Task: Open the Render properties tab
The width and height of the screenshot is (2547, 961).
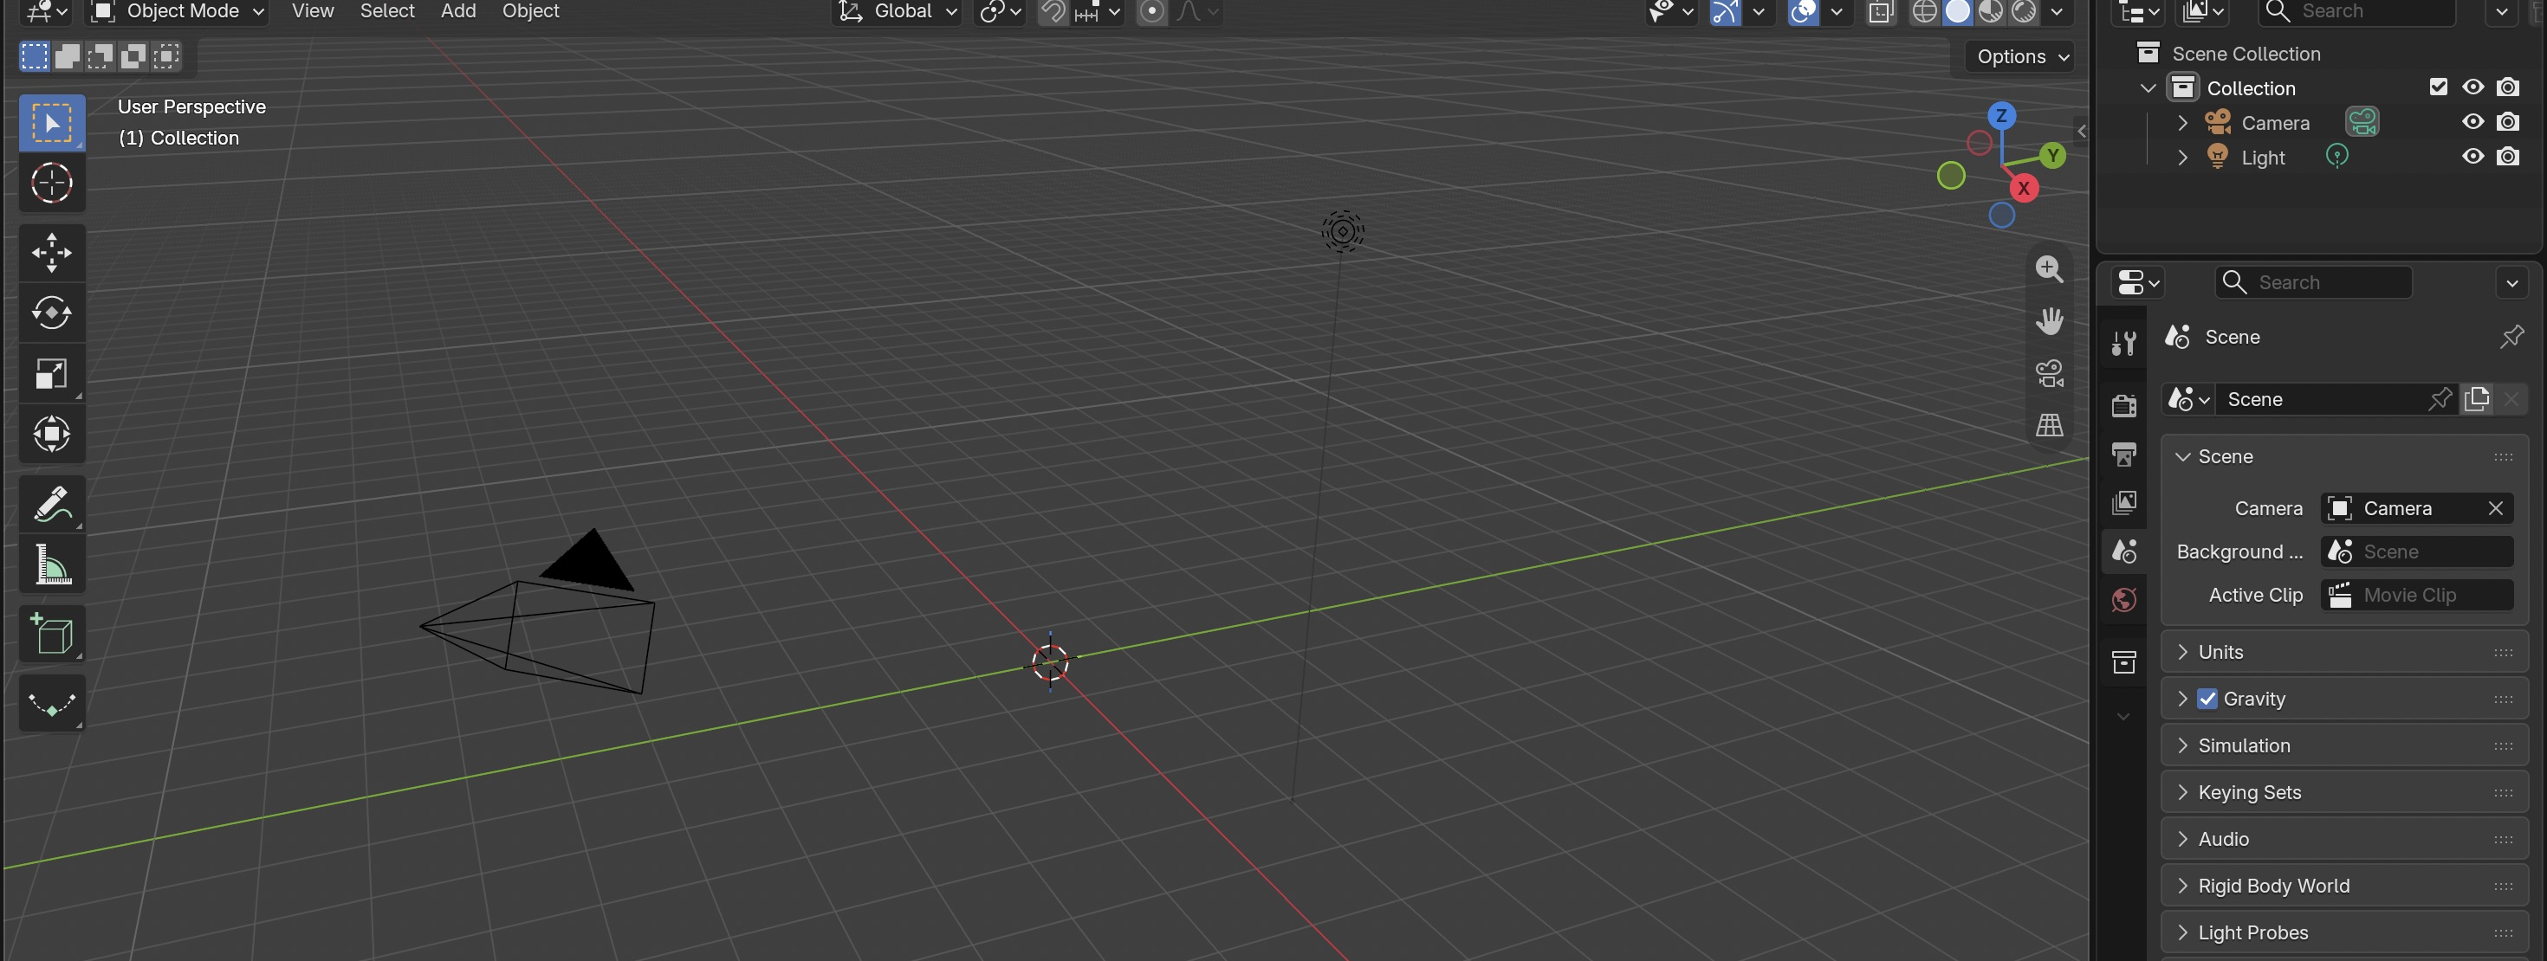Action: point(2124,405)
